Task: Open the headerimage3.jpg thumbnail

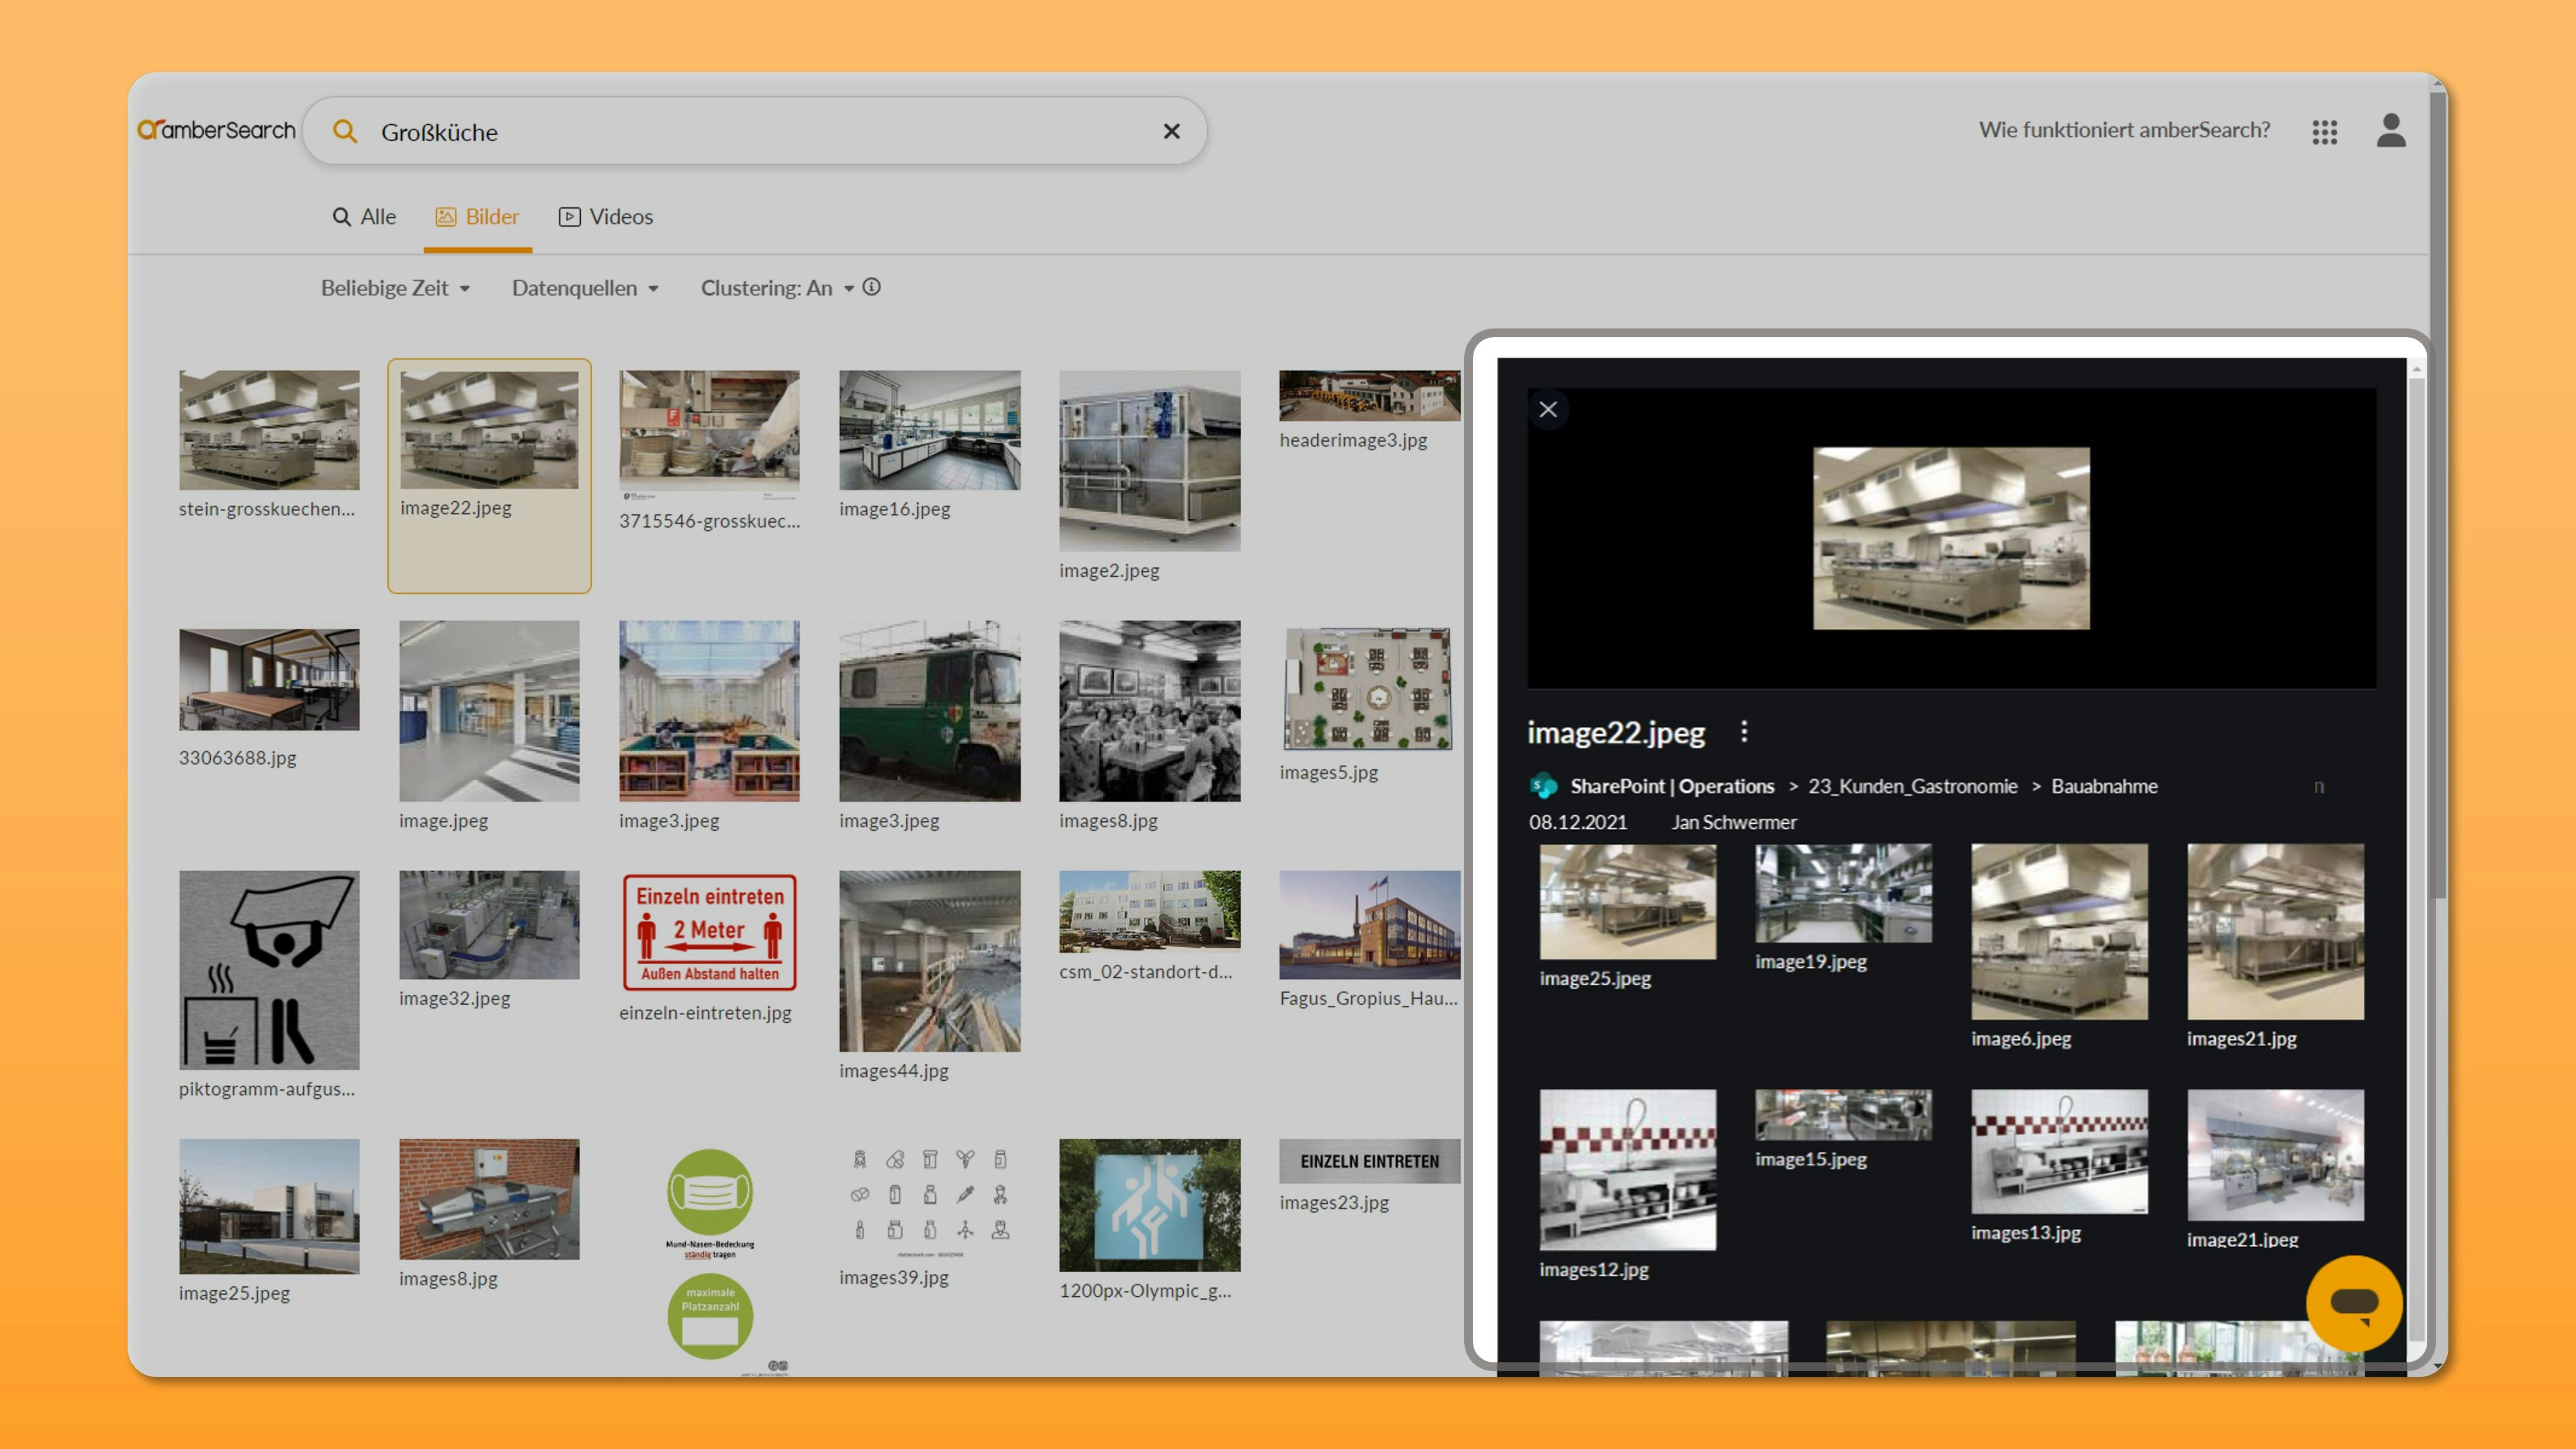Action: (1369, 396)
